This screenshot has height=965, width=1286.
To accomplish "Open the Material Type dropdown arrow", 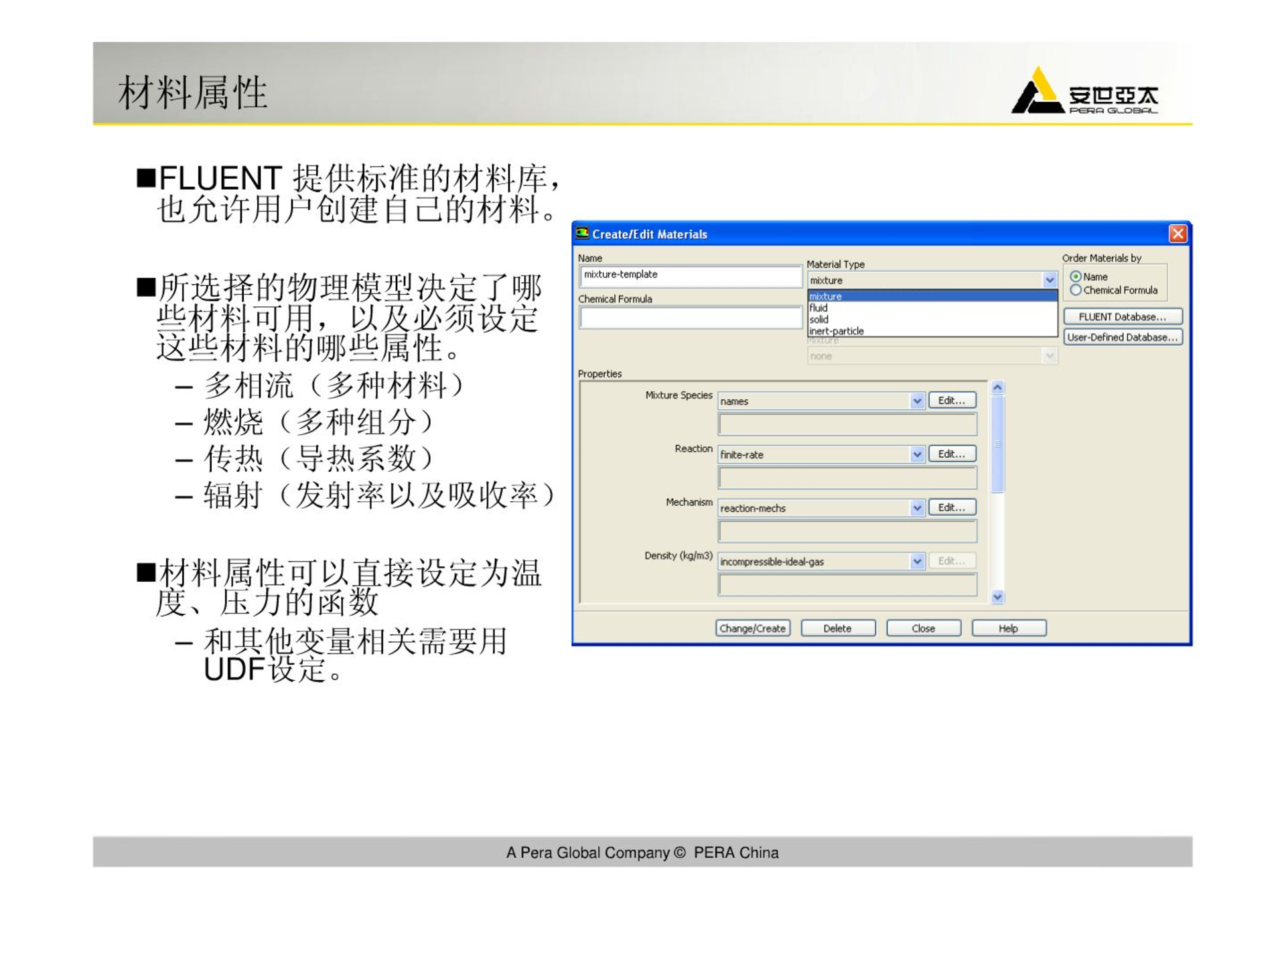I will (x=1050, y=280).
